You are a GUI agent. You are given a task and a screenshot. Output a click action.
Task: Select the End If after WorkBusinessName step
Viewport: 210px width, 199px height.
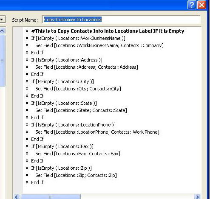coord(37,53)
